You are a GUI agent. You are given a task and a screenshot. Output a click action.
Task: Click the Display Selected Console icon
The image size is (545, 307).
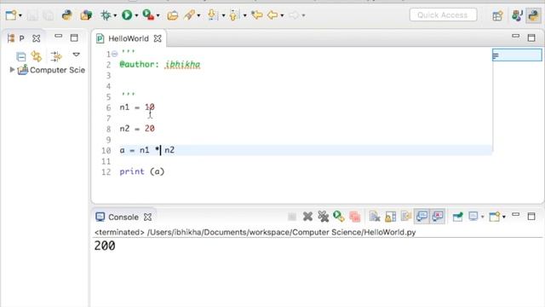point(473,217)
